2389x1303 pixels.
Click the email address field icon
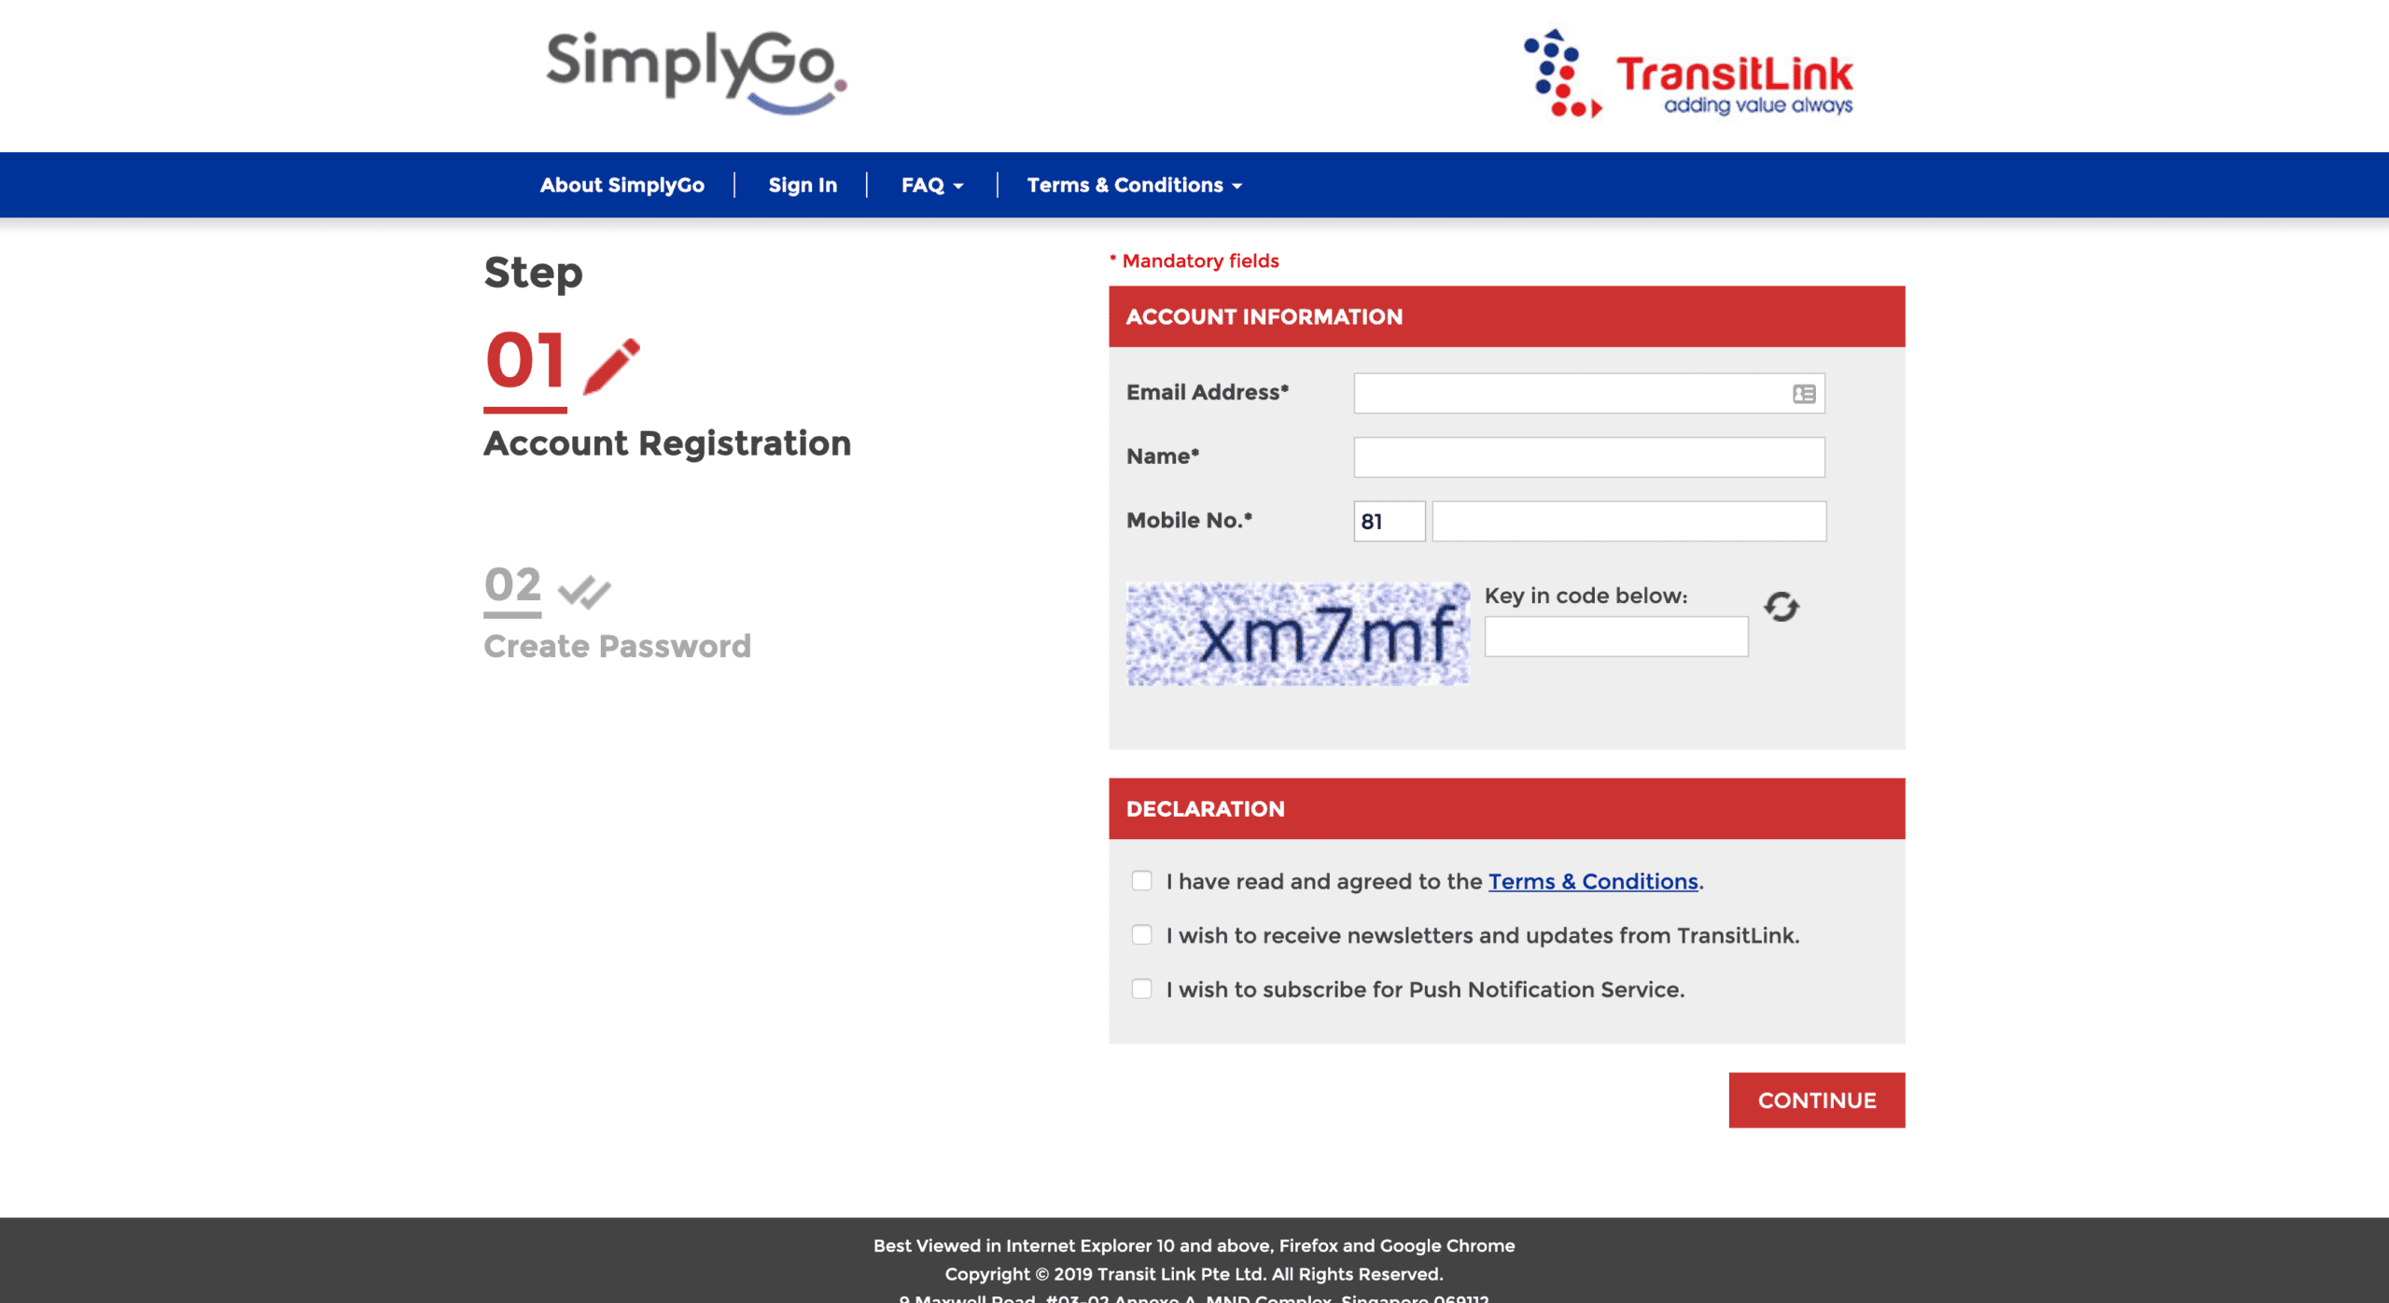(1805, 391)
